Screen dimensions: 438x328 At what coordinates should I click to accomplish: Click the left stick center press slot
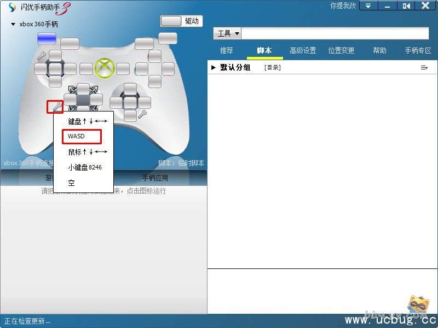click(x=55, y=69)
